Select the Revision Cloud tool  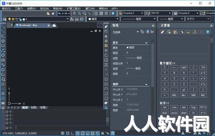click(x=3, y=60)
